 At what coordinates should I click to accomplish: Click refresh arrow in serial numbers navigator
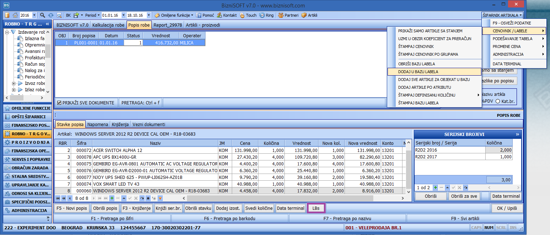coord(465,187)
